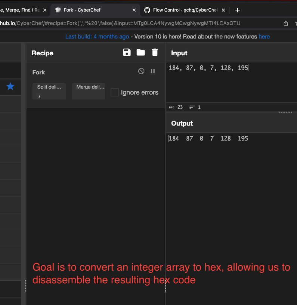Click the Output panel heading
Viewport: 297px width, 305px height.
point(182,123)
